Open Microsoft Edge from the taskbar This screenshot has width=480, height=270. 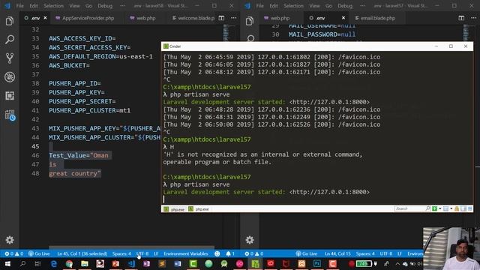point(54,263)
